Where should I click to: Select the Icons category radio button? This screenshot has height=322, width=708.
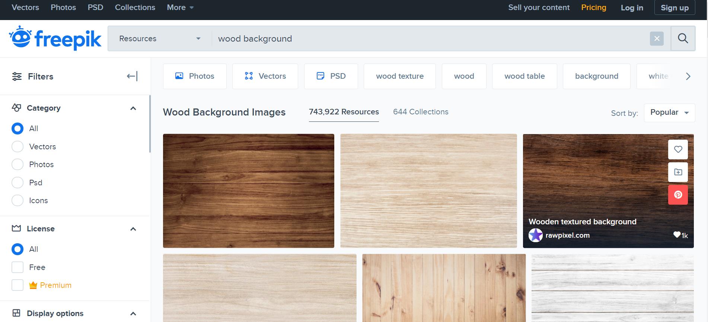pos(17,201)
